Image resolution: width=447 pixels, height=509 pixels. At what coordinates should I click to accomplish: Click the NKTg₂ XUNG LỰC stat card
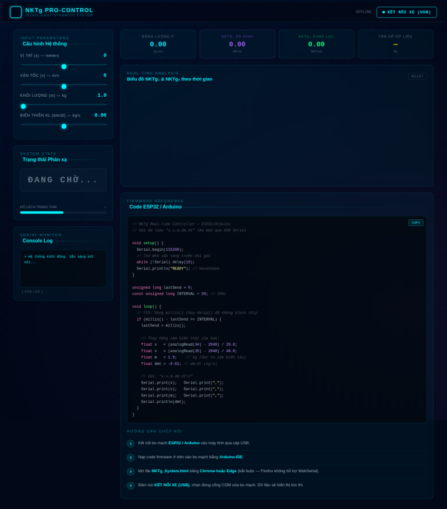tap(316, 44)
